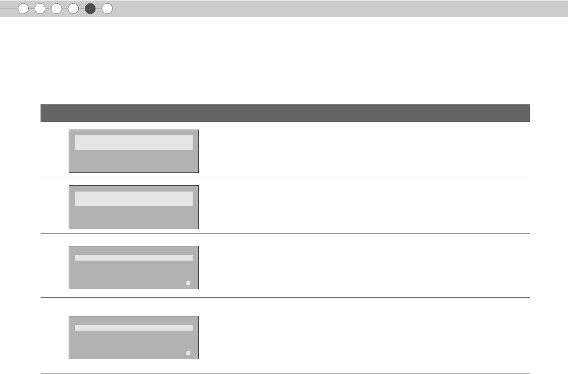
Task: Jump to the fourth step circle
Action: point(73,9)
